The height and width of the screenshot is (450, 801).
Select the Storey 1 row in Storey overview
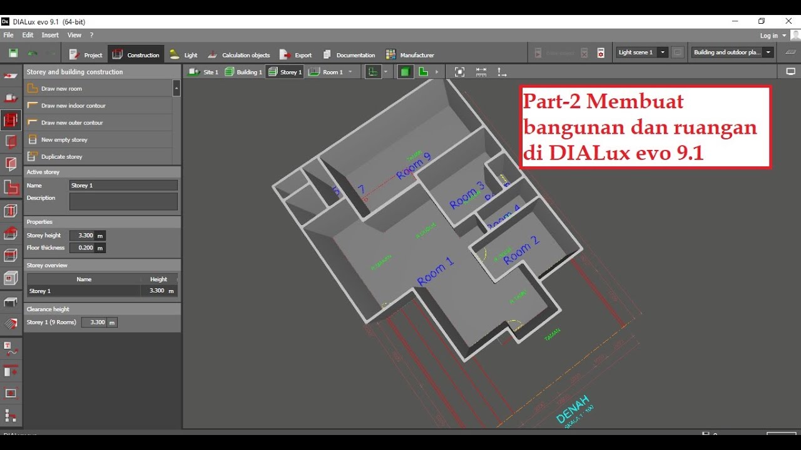[x=102, y=291]
